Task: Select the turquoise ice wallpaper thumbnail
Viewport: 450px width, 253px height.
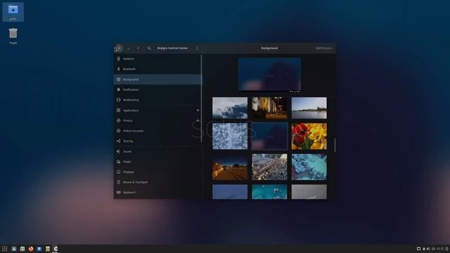Action: [x=309, y=167]
